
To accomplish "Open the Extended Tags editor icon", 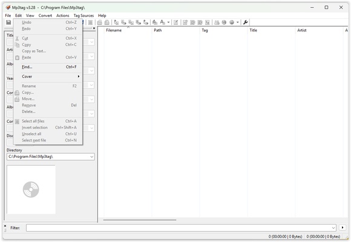I will 176,22.
